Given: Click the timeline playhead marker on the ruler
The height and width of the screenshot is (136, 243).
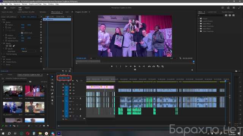Looking at the screenshot, I should [226, 81].
